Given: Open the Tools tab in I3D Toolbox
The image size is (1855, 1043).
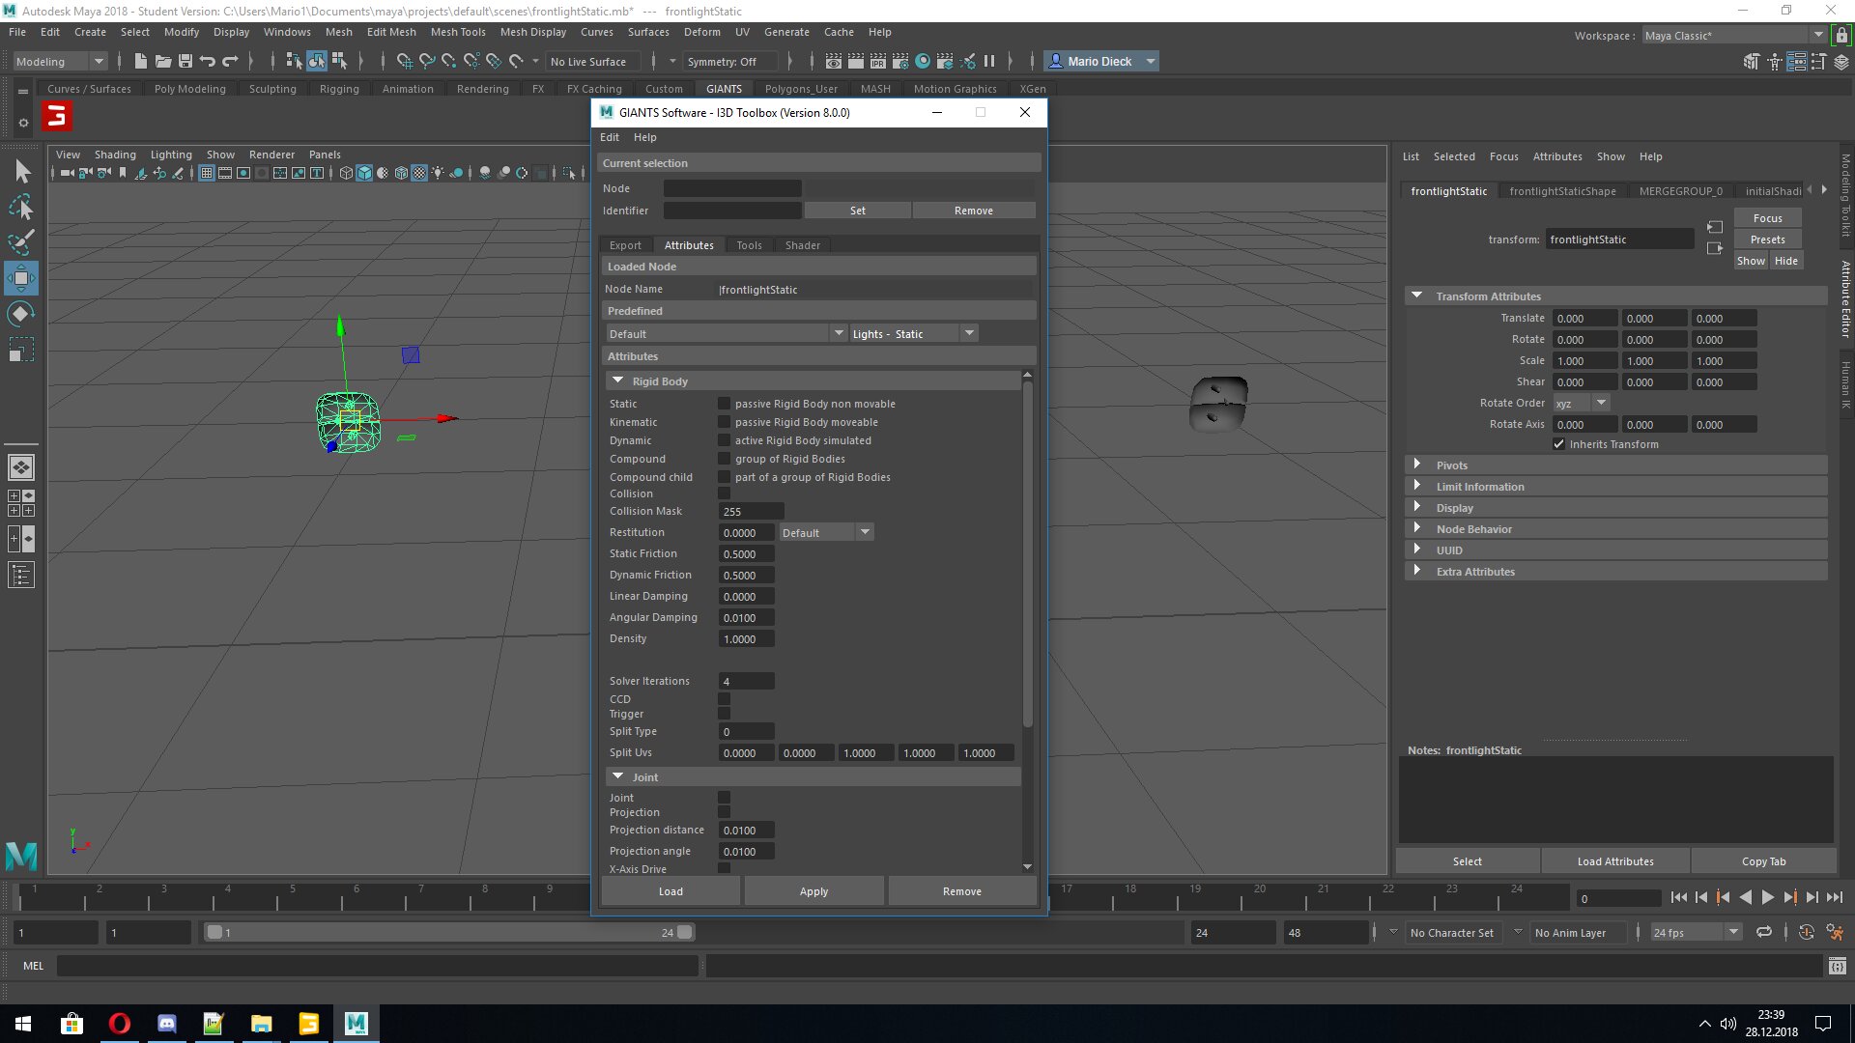Looking at the screenshot, I should 749,245.
